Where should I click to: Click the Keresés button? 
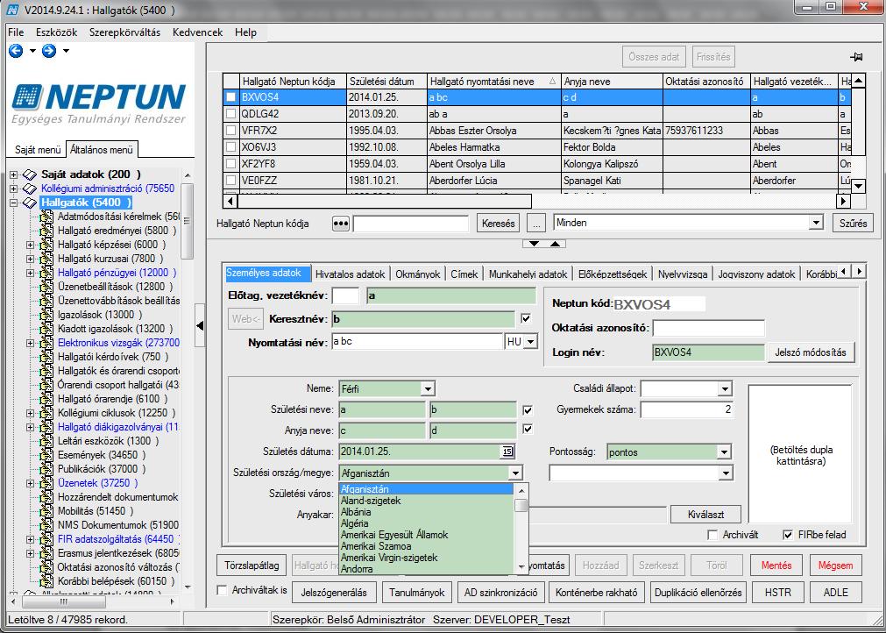tap(499, 224)
